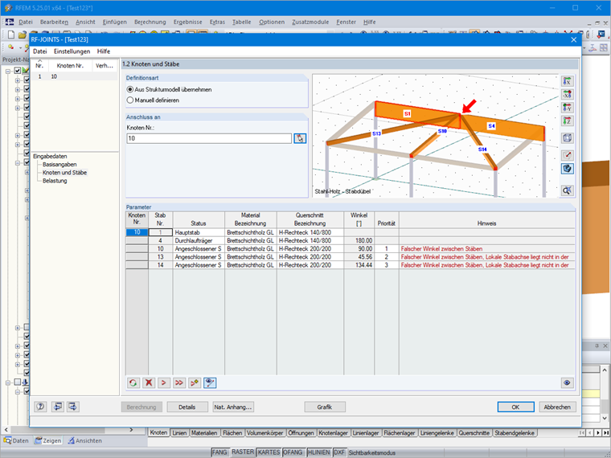Viewport: 611px width, 458px height.
Task: Click the new node icon in RFEM toolbar
Action: pyautogui.click(x=11, y=47)
